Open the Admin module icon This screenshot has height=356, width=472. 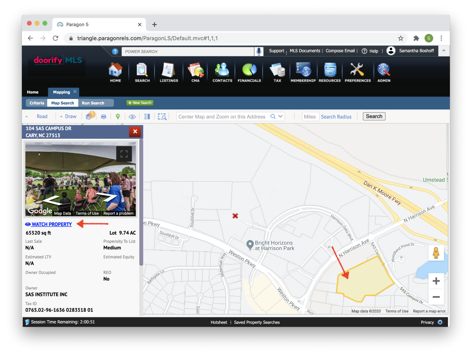click(x=384, y=72)
